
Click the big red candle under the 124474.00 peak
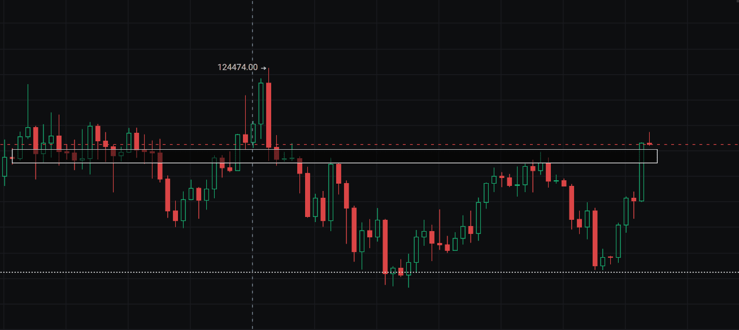point(268,113)
